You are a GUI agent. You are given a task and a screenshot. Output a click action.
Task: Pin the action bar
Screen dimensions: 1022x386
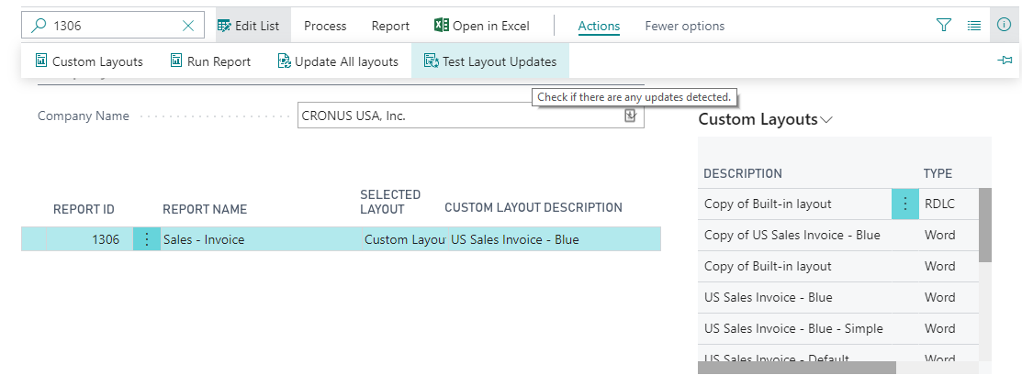click(x=1005, y=61)
